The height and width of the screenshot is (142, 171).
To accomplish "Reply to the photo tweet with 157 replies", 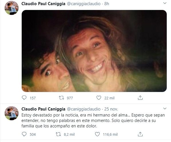I will pos(24,98).
